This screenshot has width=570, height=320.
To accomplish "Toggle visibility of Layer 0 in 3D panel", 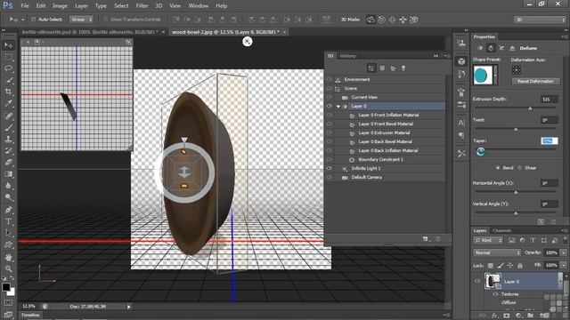I will click(x=329, y=107).
